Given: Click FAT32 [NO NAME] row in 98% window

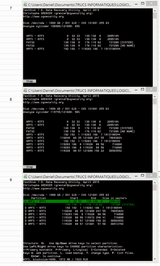Looking at the screenshot, I should pos(80,131).
